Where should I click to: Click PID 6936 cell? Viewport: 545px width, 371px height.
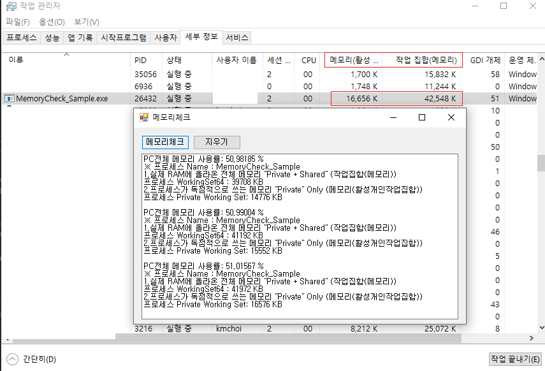click(143, 86)
